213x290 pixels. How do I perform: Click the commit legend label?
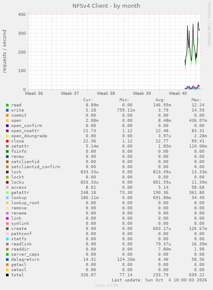point(19,115)
